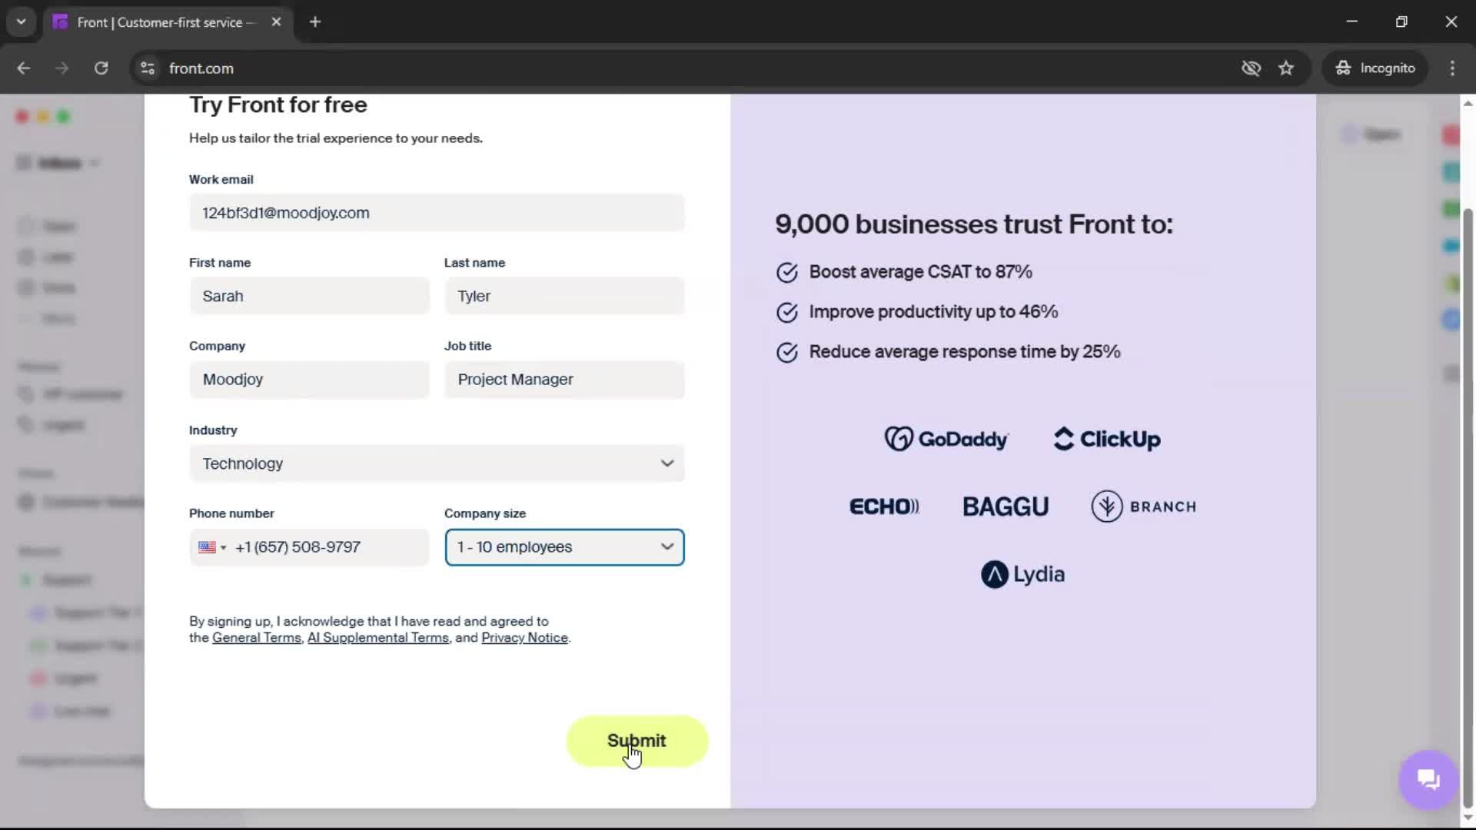This screenshot has height=830, width=1476.
Task: Click the Work email input field
Action: 437,213
